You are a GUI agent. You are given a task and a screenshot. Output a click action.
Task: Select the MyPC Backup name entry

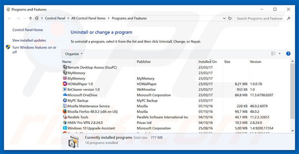78,100
